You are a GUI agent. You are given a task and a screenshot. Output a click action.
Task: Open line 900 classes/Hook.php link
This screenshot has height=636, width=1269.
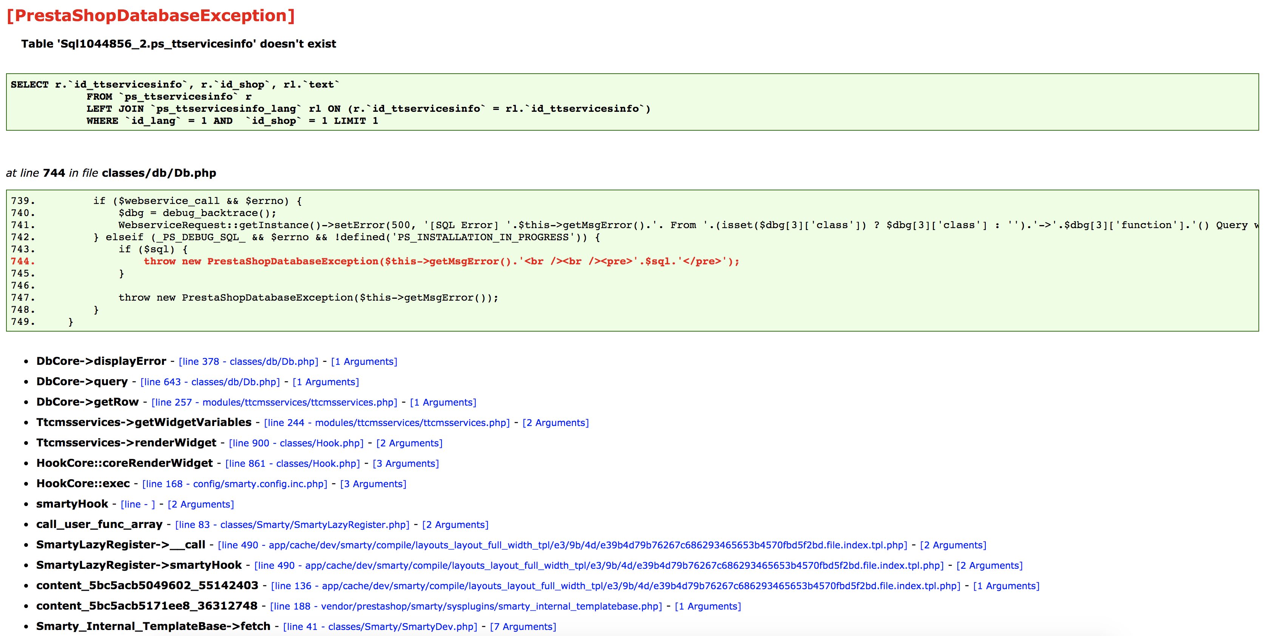(296, 443)
